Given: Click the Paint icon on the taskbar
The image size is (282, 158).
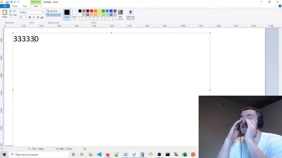Looking at the screenshot, I should tap(134, 154).
